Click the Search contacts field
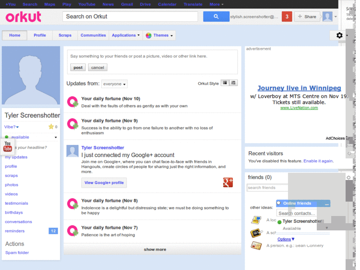Viewport: 360px width, 270px height. pos(297,213)
